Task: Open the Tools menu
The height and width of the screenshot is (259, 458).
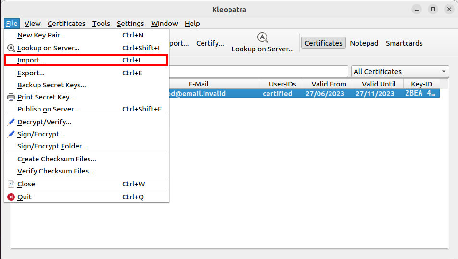Action: [101, 24]
